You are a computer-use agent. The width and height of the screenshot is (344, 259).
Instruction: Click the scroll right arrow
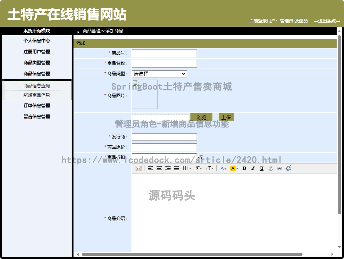coord(332,254)
